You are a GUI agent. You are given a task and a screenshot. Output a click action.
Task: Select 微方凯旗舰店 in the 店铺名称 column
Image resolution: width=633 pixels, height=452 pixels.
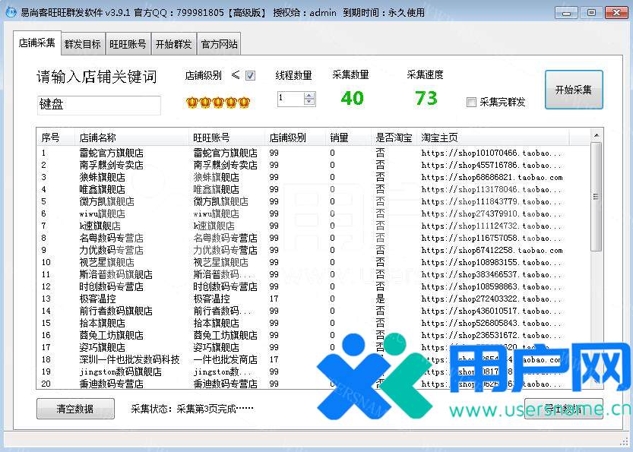tap(106, 202)
